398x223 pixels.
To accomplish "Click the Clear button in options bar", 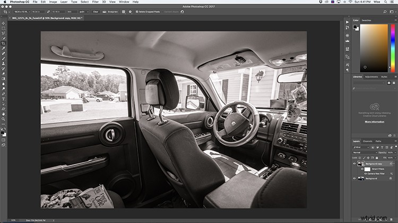I will coord(96,11).
